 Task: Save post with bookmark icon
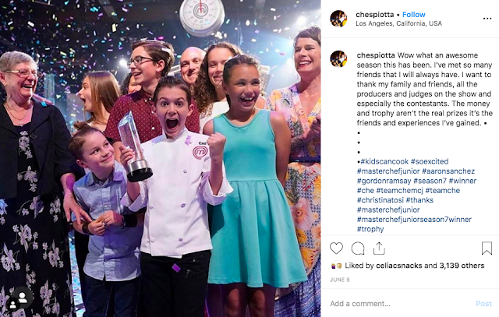(x=487, y=248)
